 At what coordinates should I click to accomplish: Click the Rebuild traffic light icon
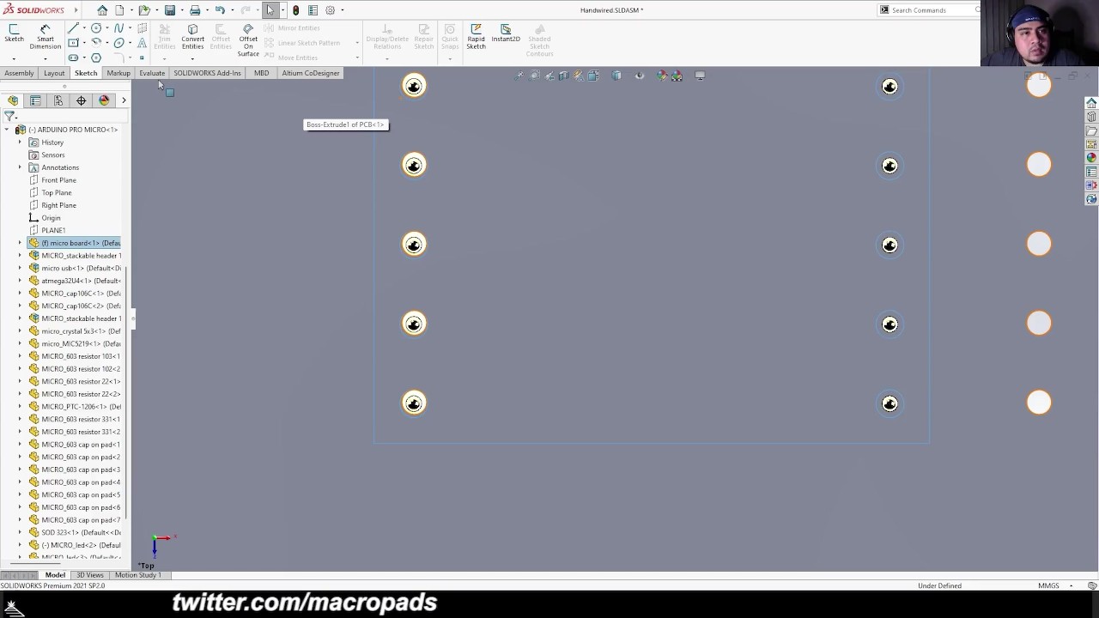(295, 10)
